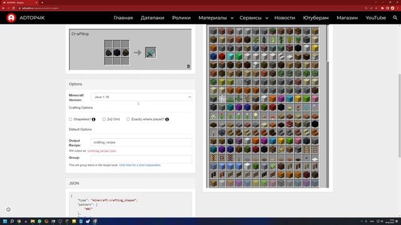Tick the Exactly where placed checkbox
This screenshot has width=401, height=225.
(128, 119)
